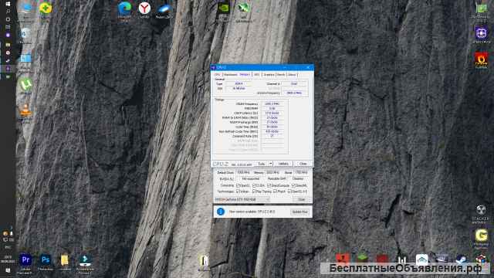Open the Yandex Browser desktop shortcut
This screenshot has width=494, height=278.
pos(144,8)
